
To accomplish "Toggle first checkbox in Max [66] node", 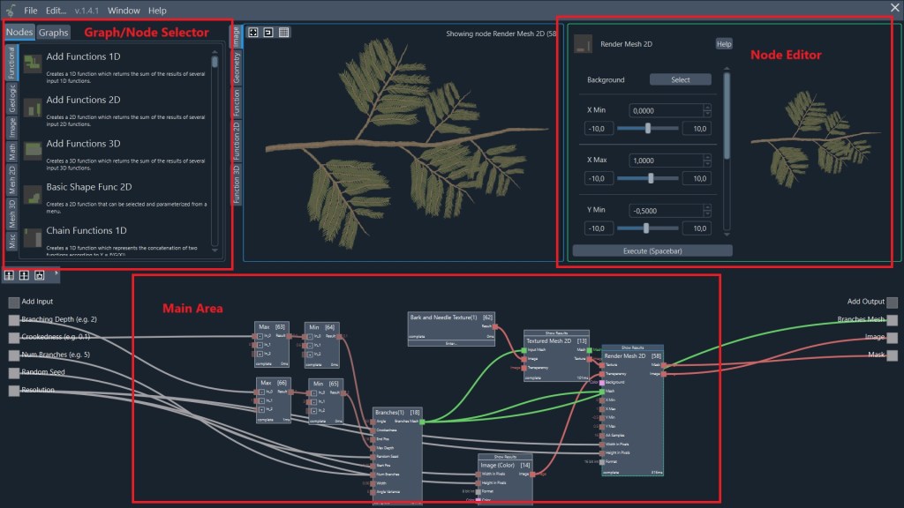I will point(262,392).
